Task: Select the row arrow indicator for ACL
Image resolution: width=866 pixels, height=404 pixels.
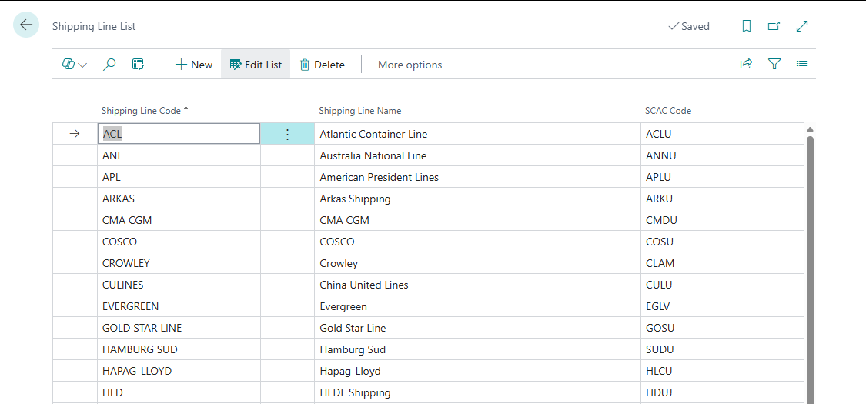Action: coord(75,134)
